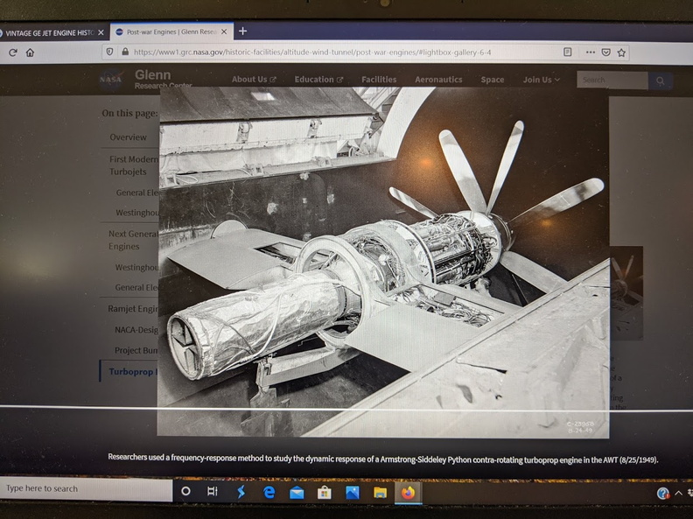Jump to Overview section link

click(x=128, y=137)
